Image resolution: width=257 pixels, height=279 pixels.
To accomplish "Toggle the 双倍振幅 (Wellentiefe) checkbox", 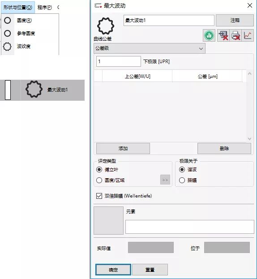I will click(x=99, y=196).
